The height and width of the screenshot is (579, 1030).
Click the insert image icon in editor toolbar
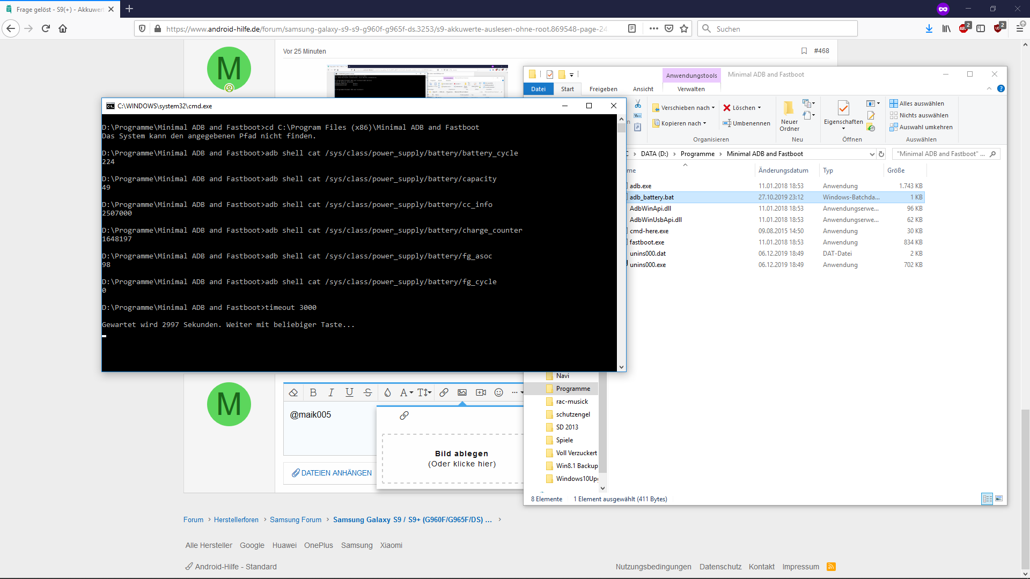[x=462, y=392]
